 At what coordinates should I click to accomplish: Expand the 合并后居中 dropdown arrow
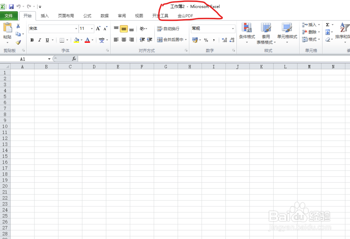pos(186,39)
